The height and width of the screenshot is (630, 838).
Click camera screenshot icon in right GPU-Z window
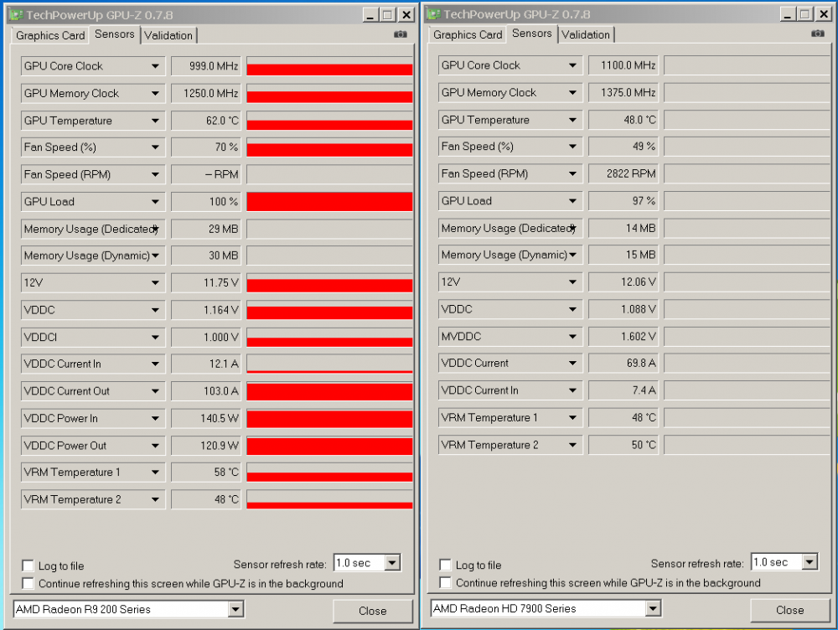click(x=818, y=34)
